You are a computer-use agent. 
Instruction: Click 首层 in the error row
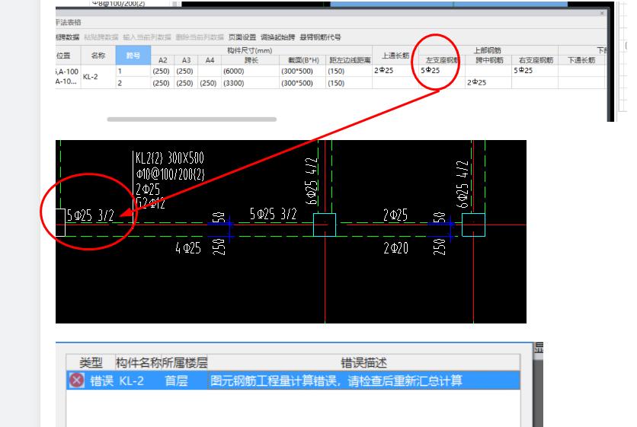176,381
